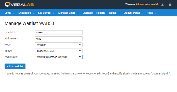Click the Nickname label
177x92 pixels.
(x=10, y=39)
